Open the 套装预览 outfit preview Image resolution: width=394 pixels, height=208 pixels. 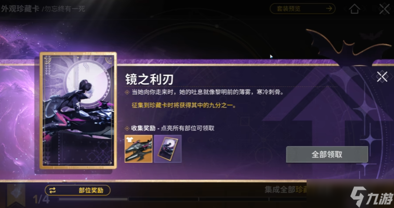click(x=303, y=9)
